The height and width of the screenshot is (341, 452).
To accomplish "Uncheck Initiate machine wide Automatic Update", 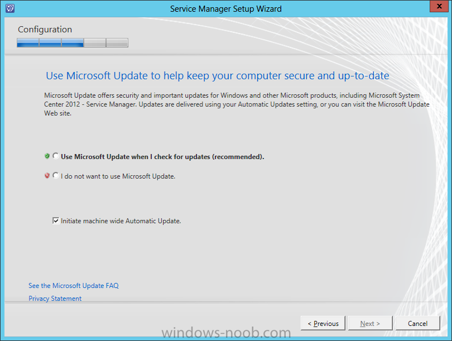I will coord(56,221).
